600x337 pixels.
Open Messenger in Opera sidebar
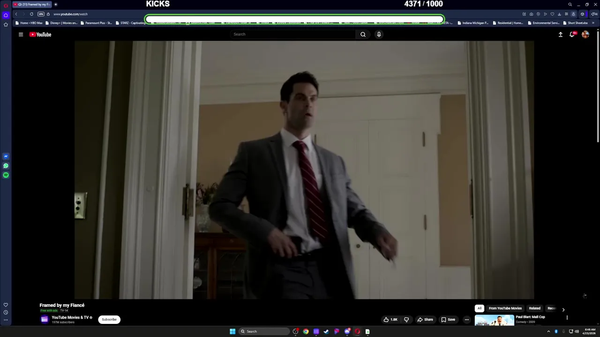(x=6, y=156)
